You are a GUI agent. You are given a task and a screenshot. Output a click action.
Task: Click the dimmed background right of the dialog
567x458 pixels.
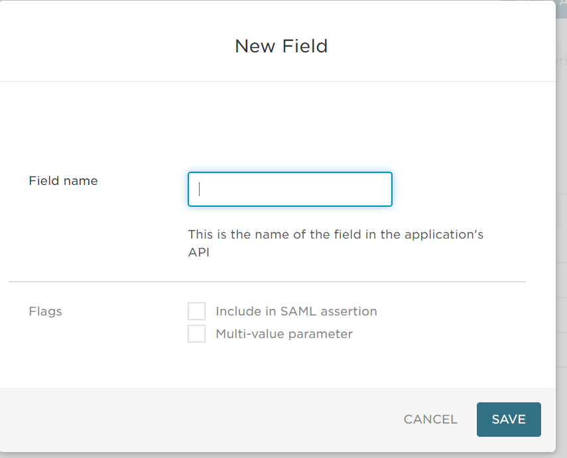tap(561, 199)
